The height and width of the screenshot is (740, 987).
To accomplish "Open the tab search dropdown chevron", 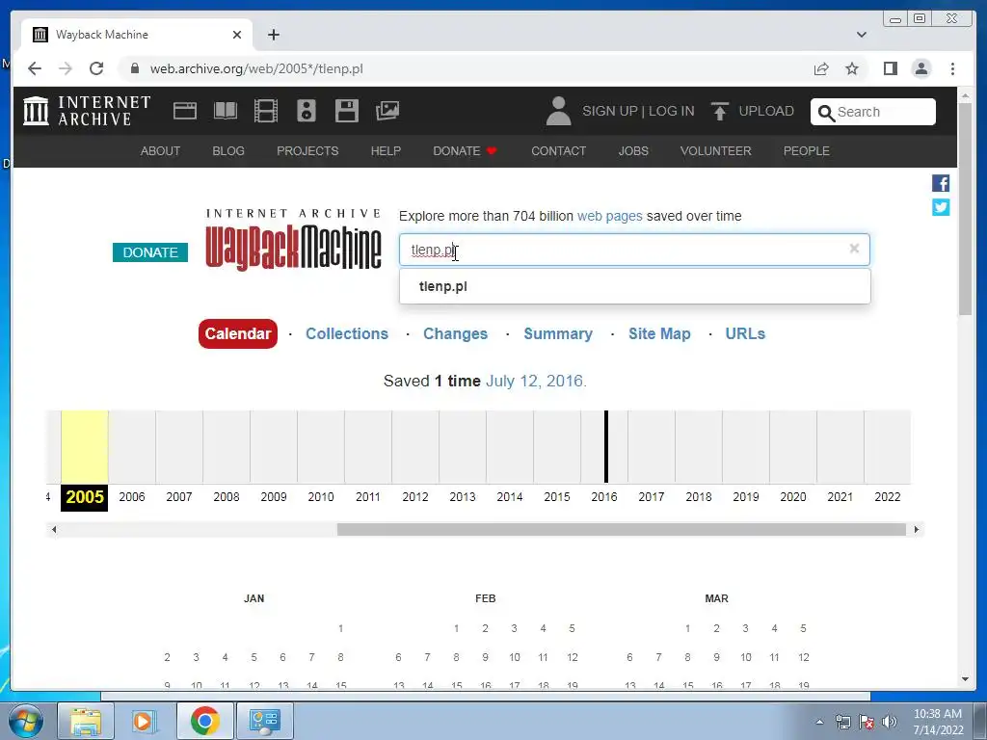I will pos(861,35).
